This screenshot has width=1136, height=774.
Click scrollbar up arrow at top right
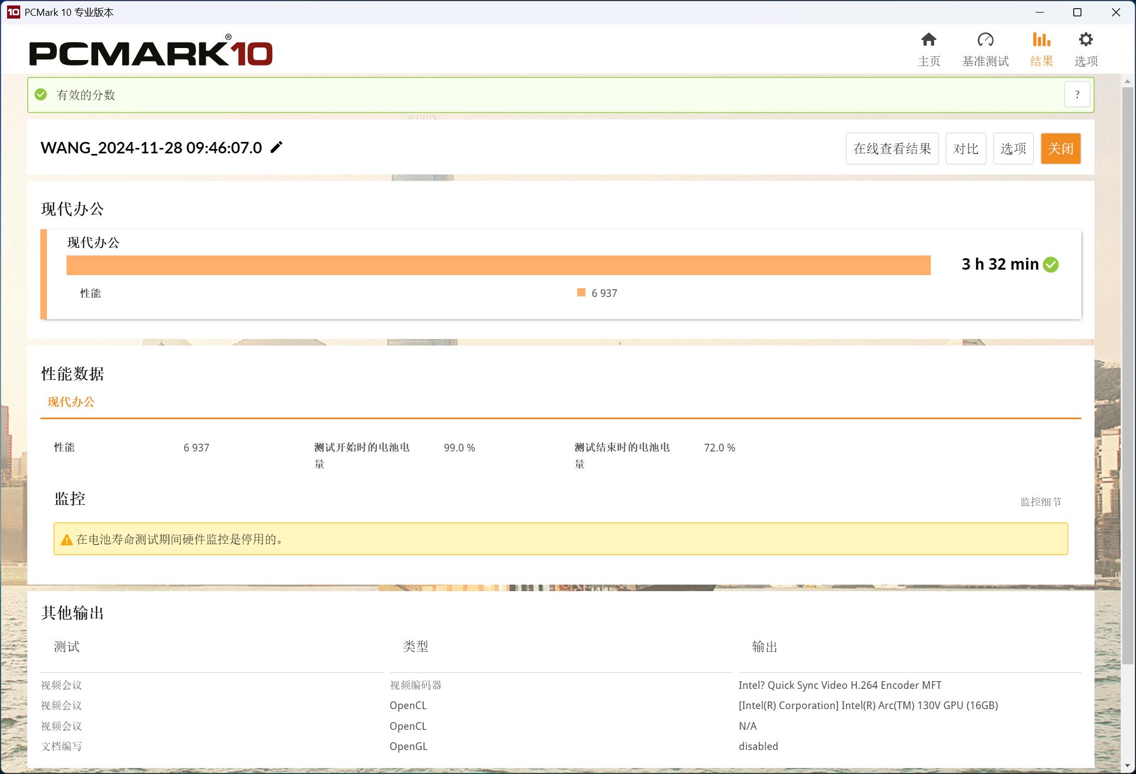[x=1127, y=82]
